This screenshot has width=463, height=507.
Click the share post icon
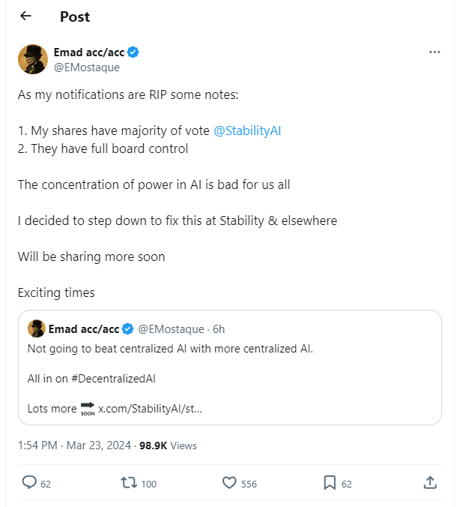[x=430, y=483]
